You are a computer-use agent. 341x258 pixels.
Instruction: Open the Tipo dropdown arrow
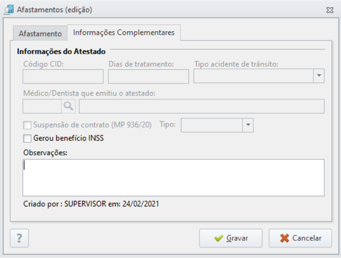[x=248, y=125]
